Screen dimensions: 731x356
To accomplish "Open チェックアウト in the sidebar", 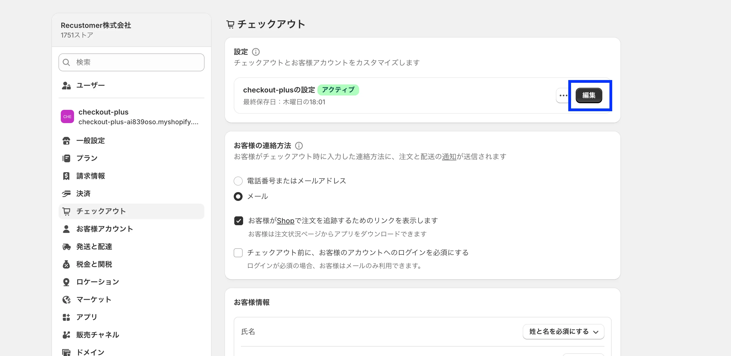I will (x=131, y=211).
